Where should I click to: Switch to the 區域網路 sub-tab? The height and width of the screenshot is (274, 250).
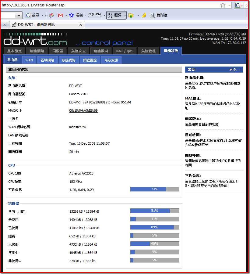pyautogui.click(x=47, y=60)
